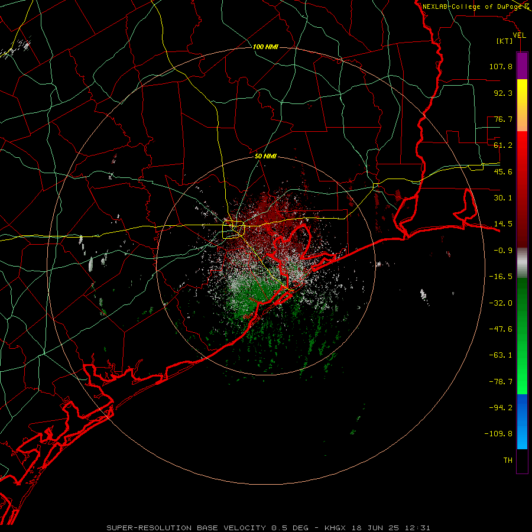
Task: Click the -32.0 velocity scale value
Action: (x=501, y=303)
